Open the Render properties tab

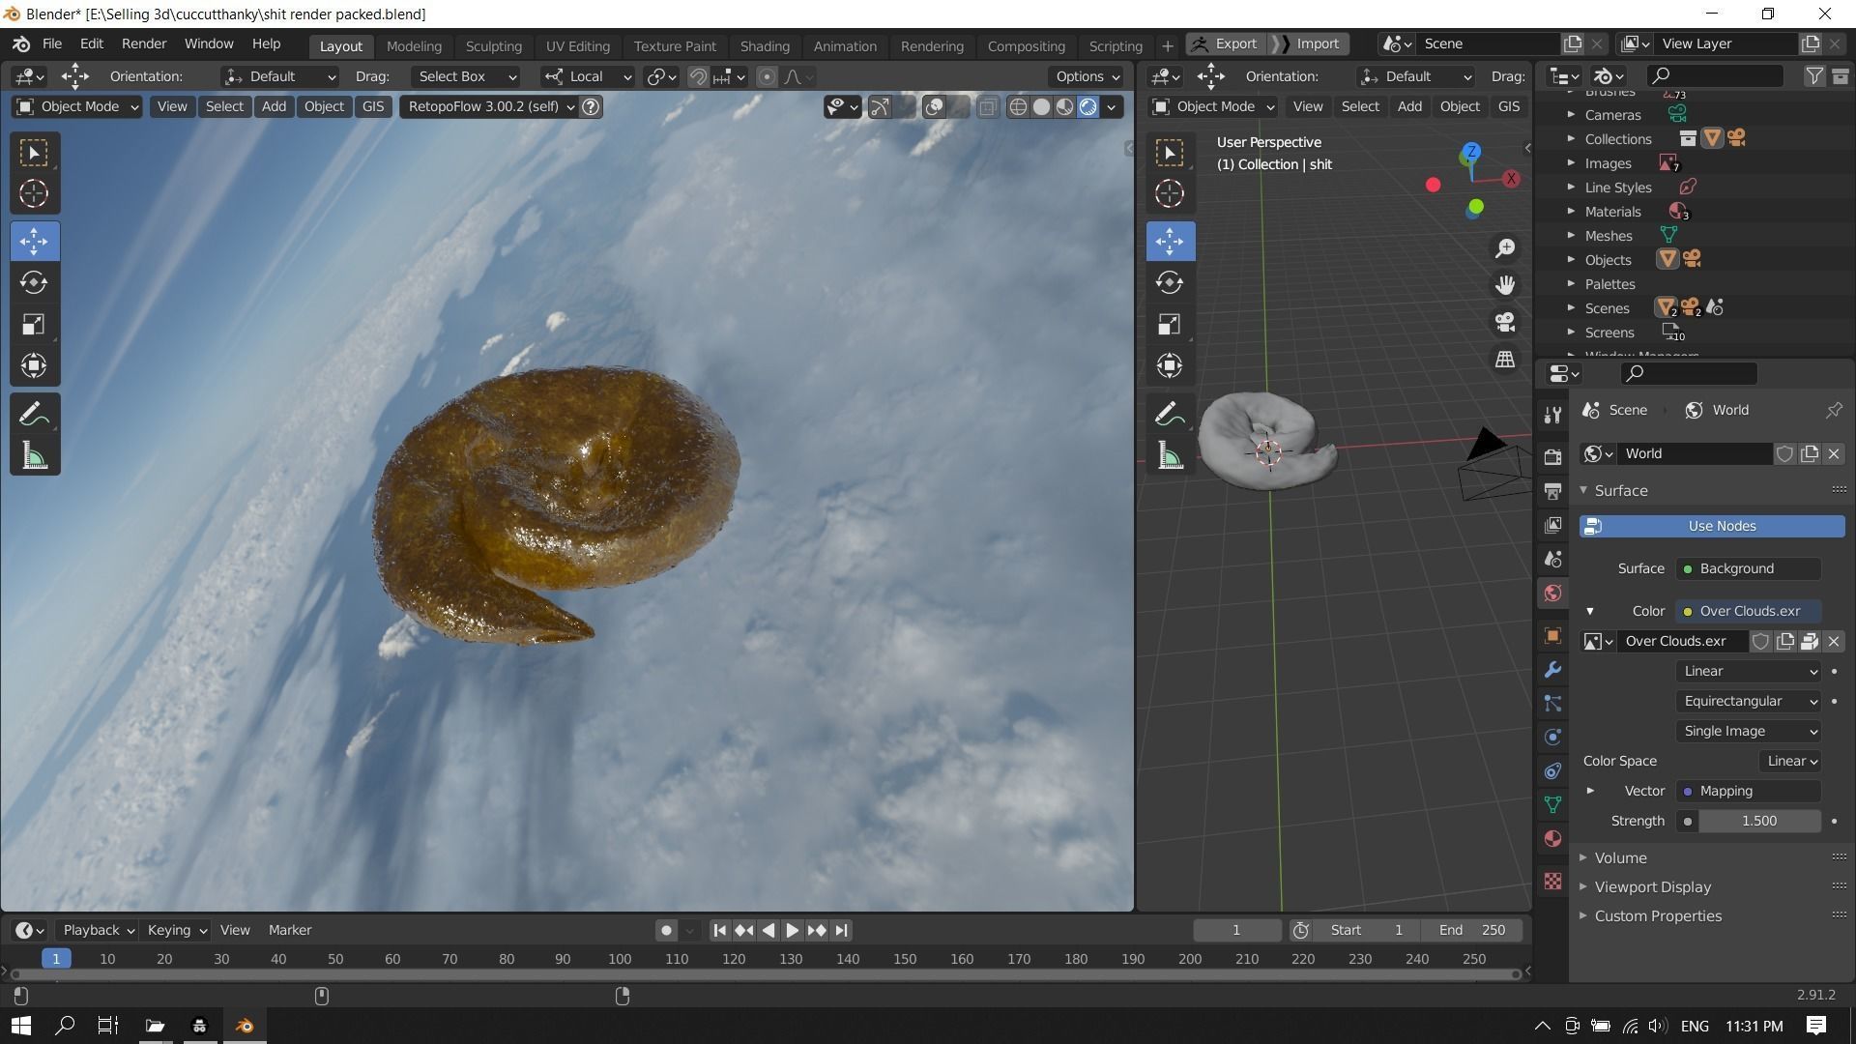coord(1552,456)
